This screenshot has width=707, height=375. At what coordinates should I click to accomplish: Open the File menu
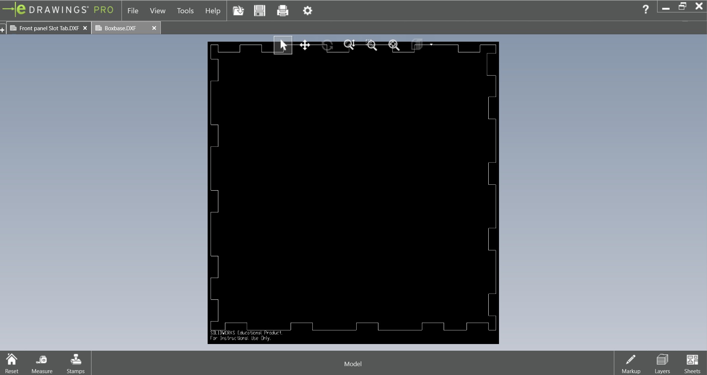pyautogui.click(x=133, y=11)
